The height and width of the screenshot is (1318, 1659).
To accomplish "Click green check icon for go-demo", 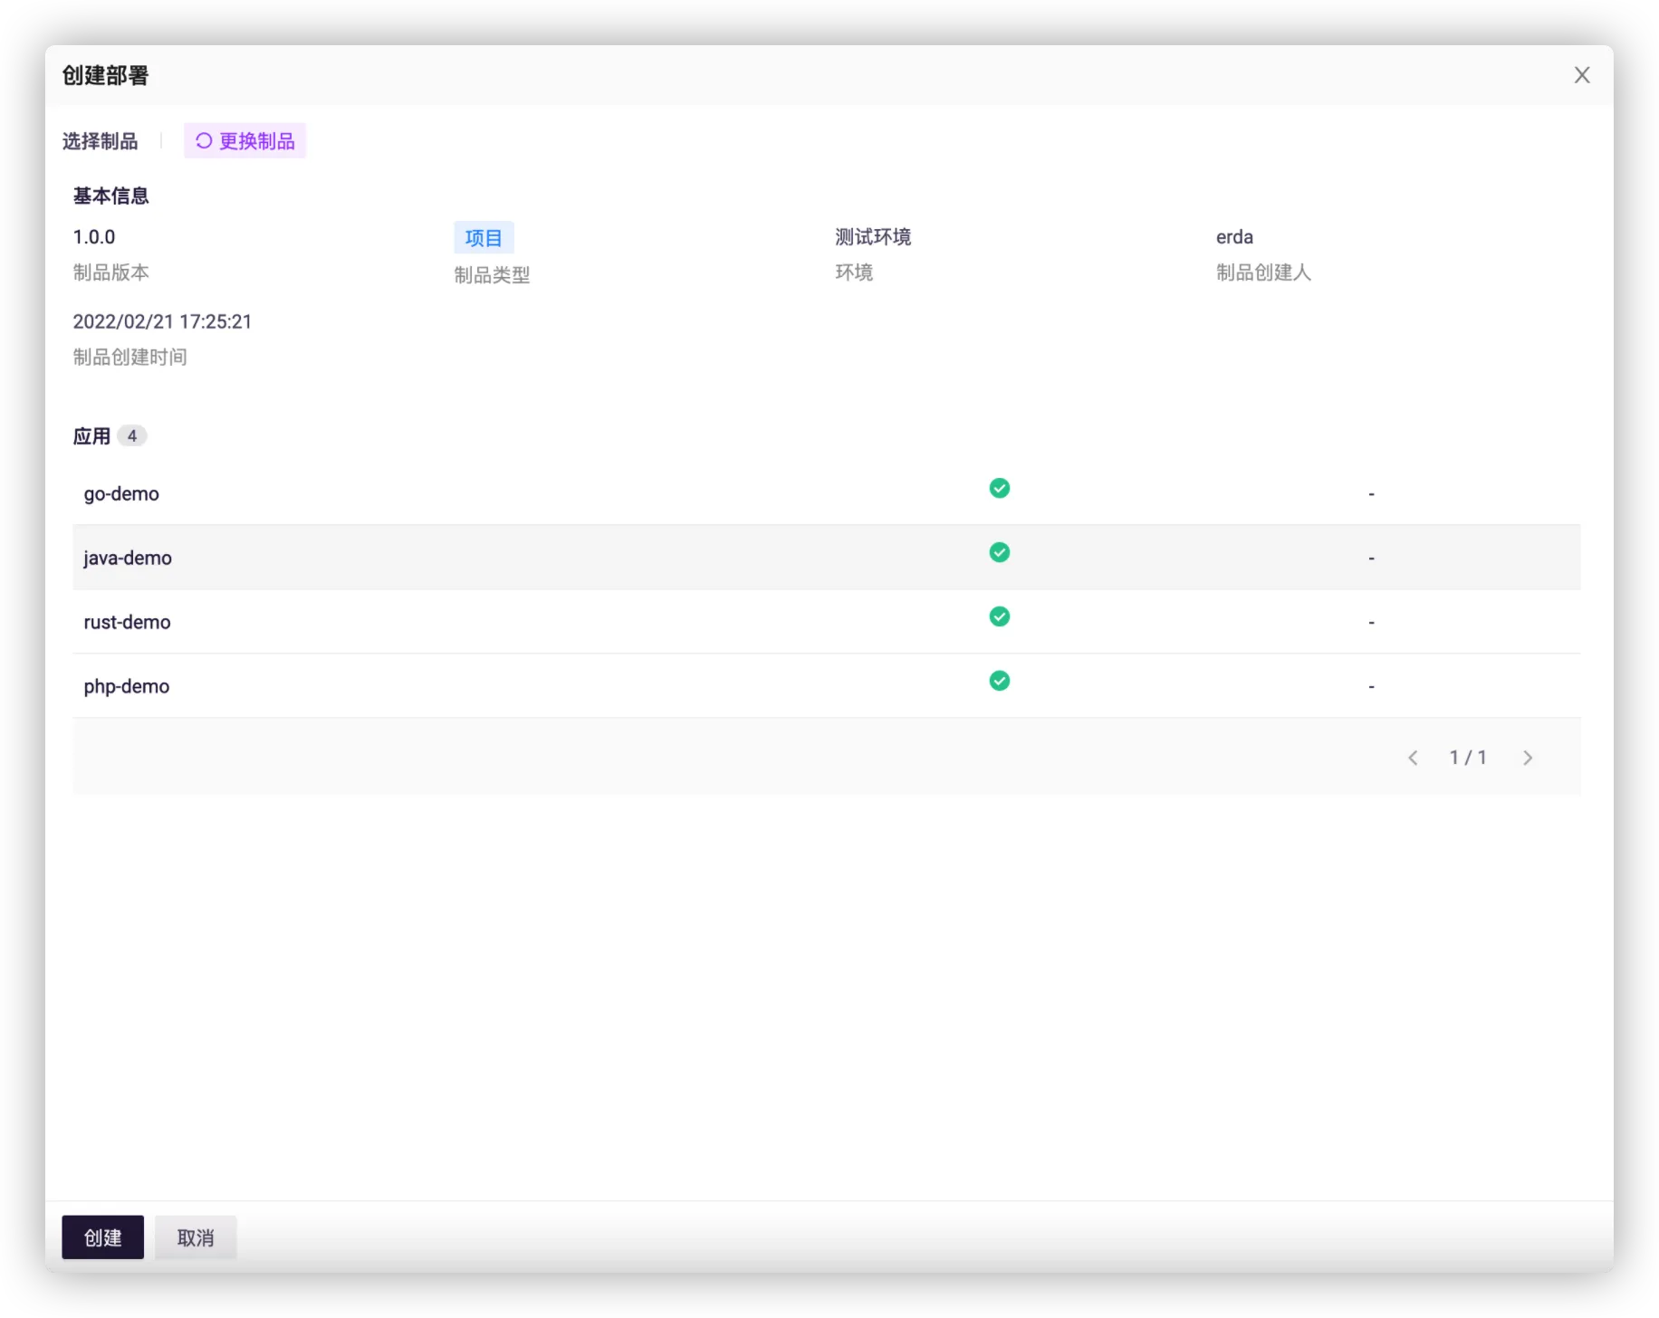I will (999, 489).
